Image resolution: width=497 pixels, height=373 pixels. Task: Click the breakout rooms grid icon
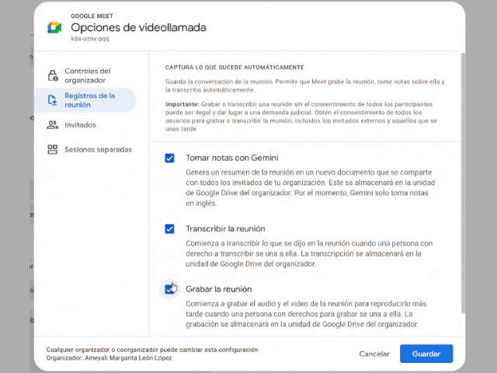pyautogui.click(x=52, y=149)
